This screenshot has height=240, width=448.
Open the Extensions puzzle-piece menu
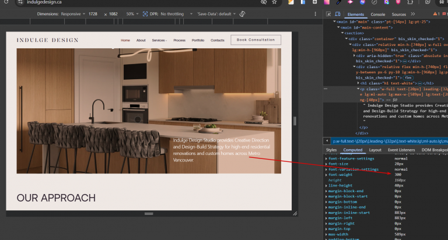pyautogui.click(x=410, y=2)
